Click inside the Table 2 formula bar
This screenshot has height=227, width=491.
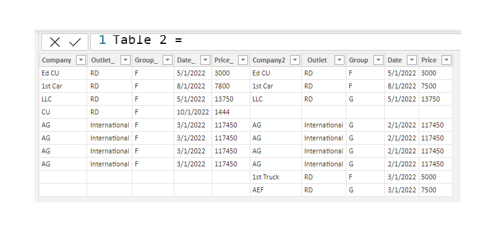tap(276, 42)
